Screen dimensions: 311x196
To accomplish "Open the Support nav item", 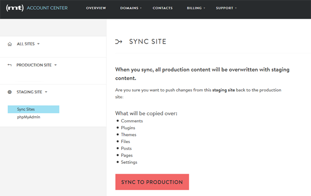I will (x=224, y=8).
